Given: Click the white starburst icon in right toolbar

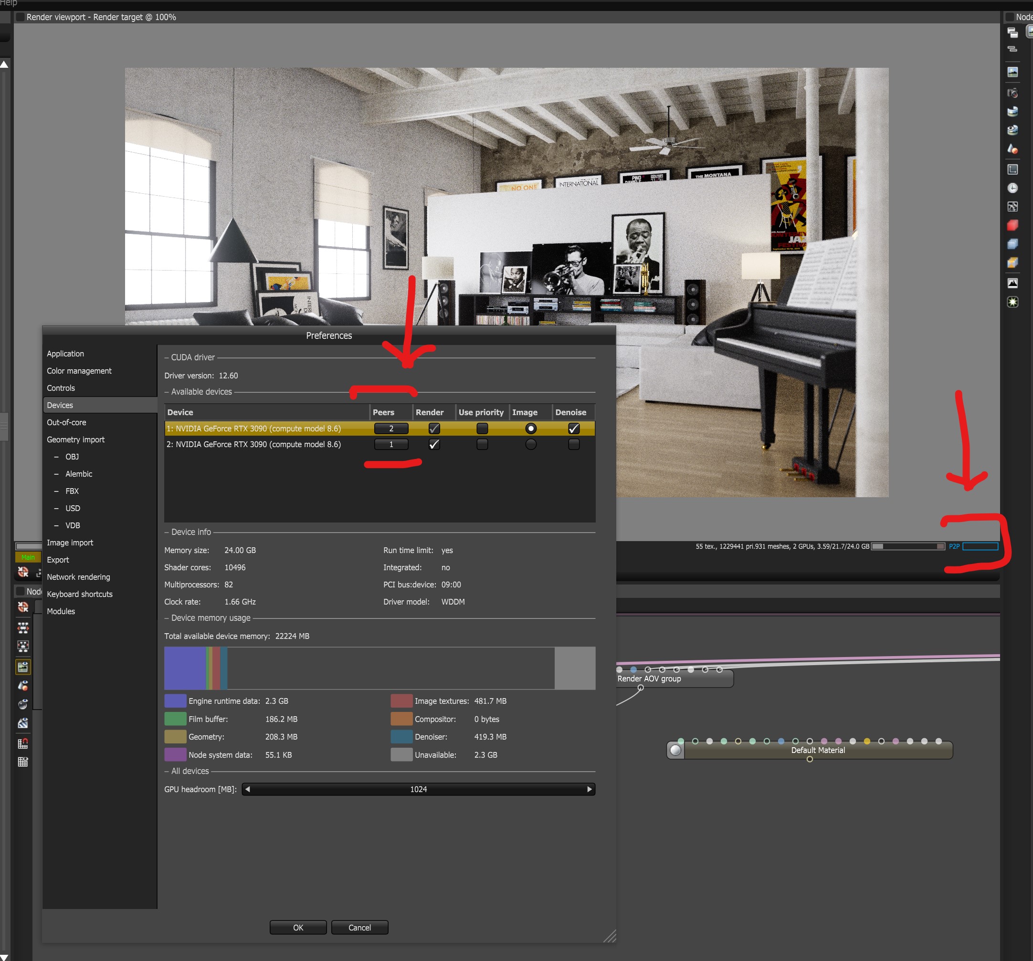Looking at the screenshot, I should 1012,302.
